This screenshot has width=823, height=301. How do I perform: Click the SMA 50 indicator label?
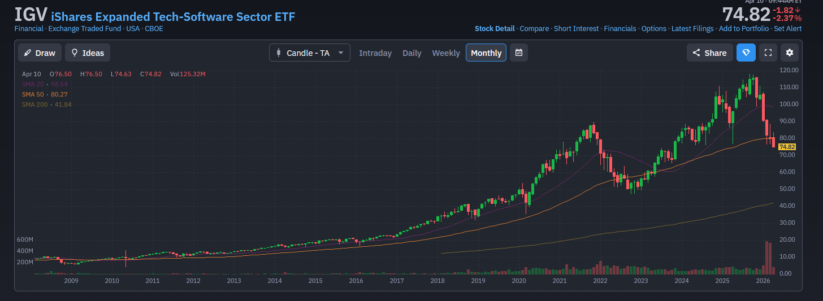click(x=33, y=94)
